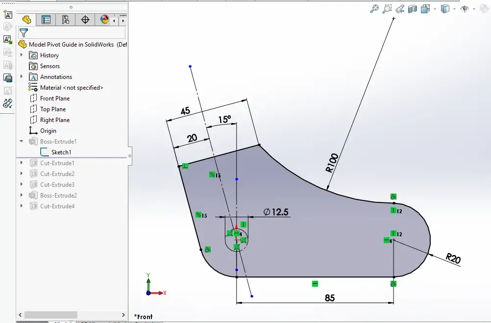Select the Model Pivot Guide part root
This screenshot has height=323, width=491.
(73, 45)
